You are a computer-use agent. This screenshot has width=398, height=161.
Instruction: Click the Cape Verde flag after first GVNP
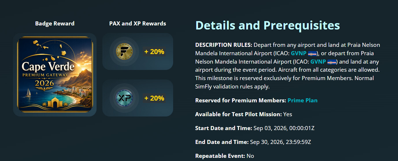tap(312, 53)
